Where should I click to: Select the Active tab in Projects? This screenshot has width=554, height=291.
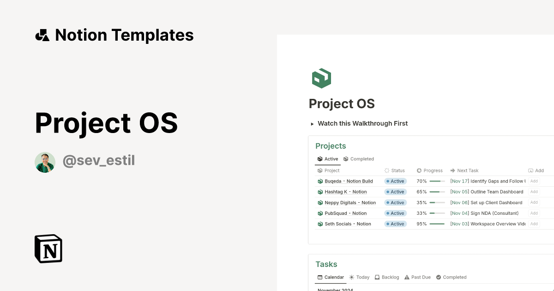tap(328, 159)
